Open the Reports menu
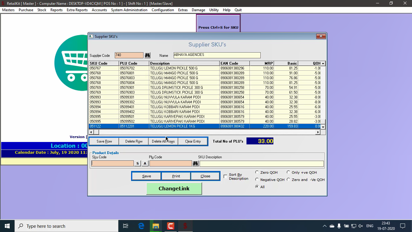 coord(56,10)
